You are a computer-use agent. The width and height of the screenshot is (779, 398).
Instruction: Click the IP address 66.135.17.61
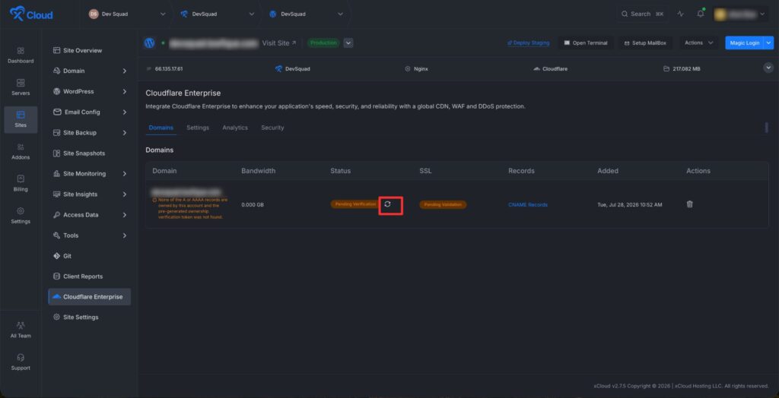coord(169,69)
